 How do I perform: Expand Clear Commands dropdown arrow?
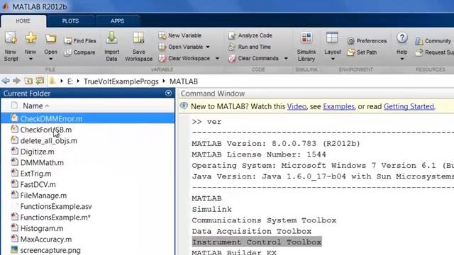(286, 58)
